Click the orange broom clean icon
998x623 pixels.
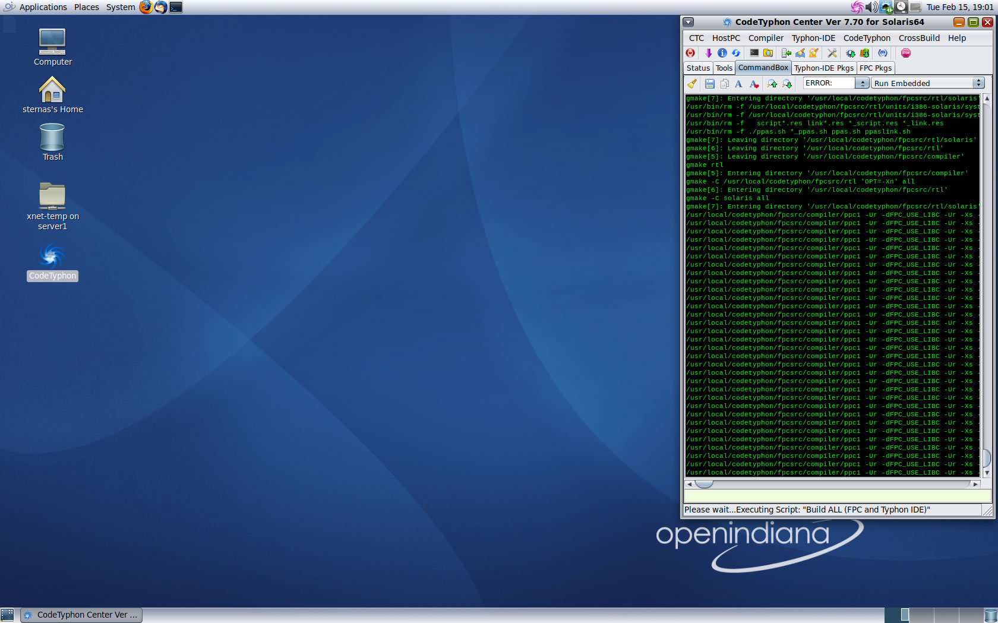click(814, 53)
